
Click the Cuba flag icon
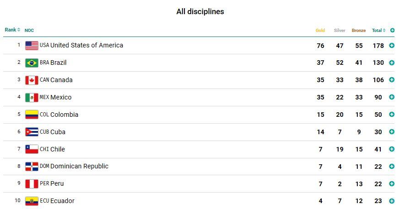coord(32,132)
